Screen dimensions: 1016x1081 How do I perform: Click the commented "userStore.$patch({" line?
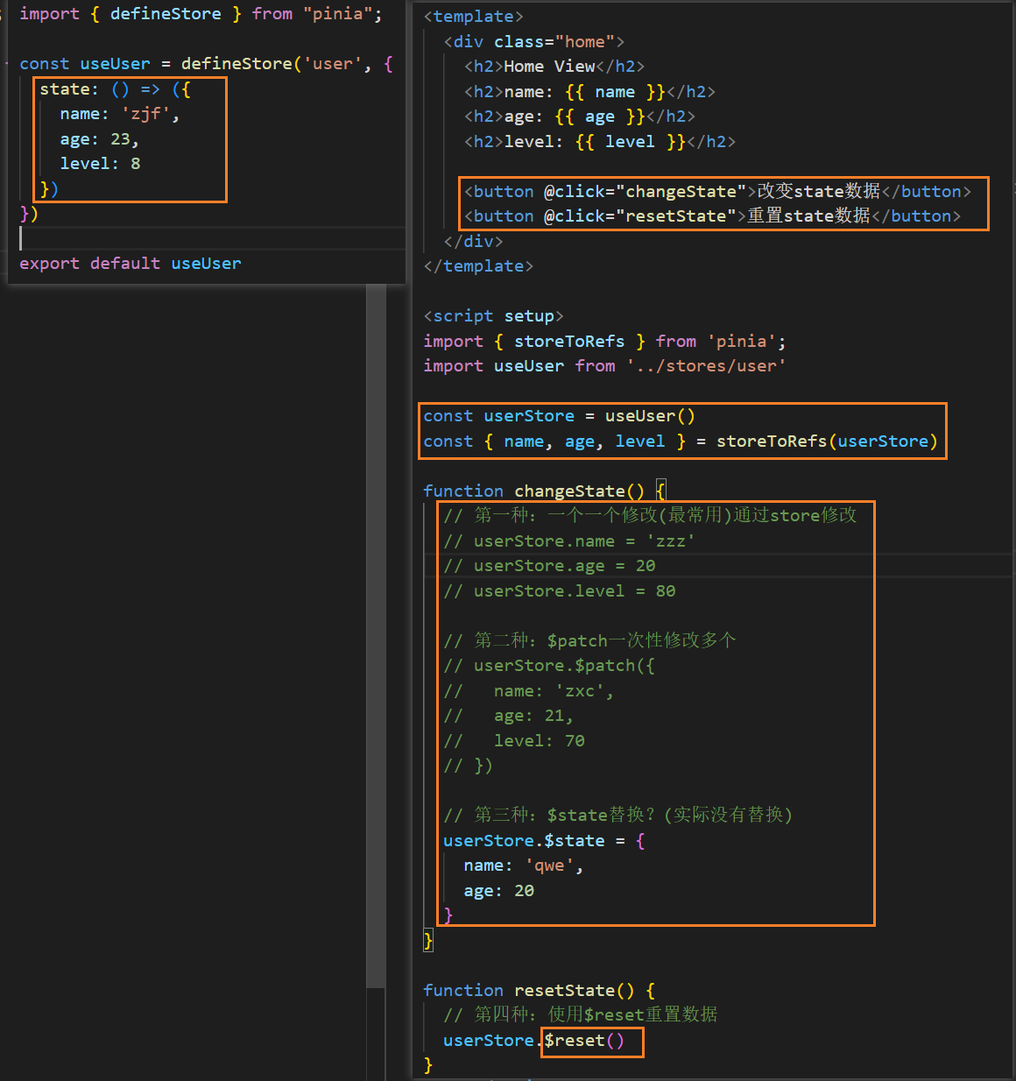coord(549,666)
